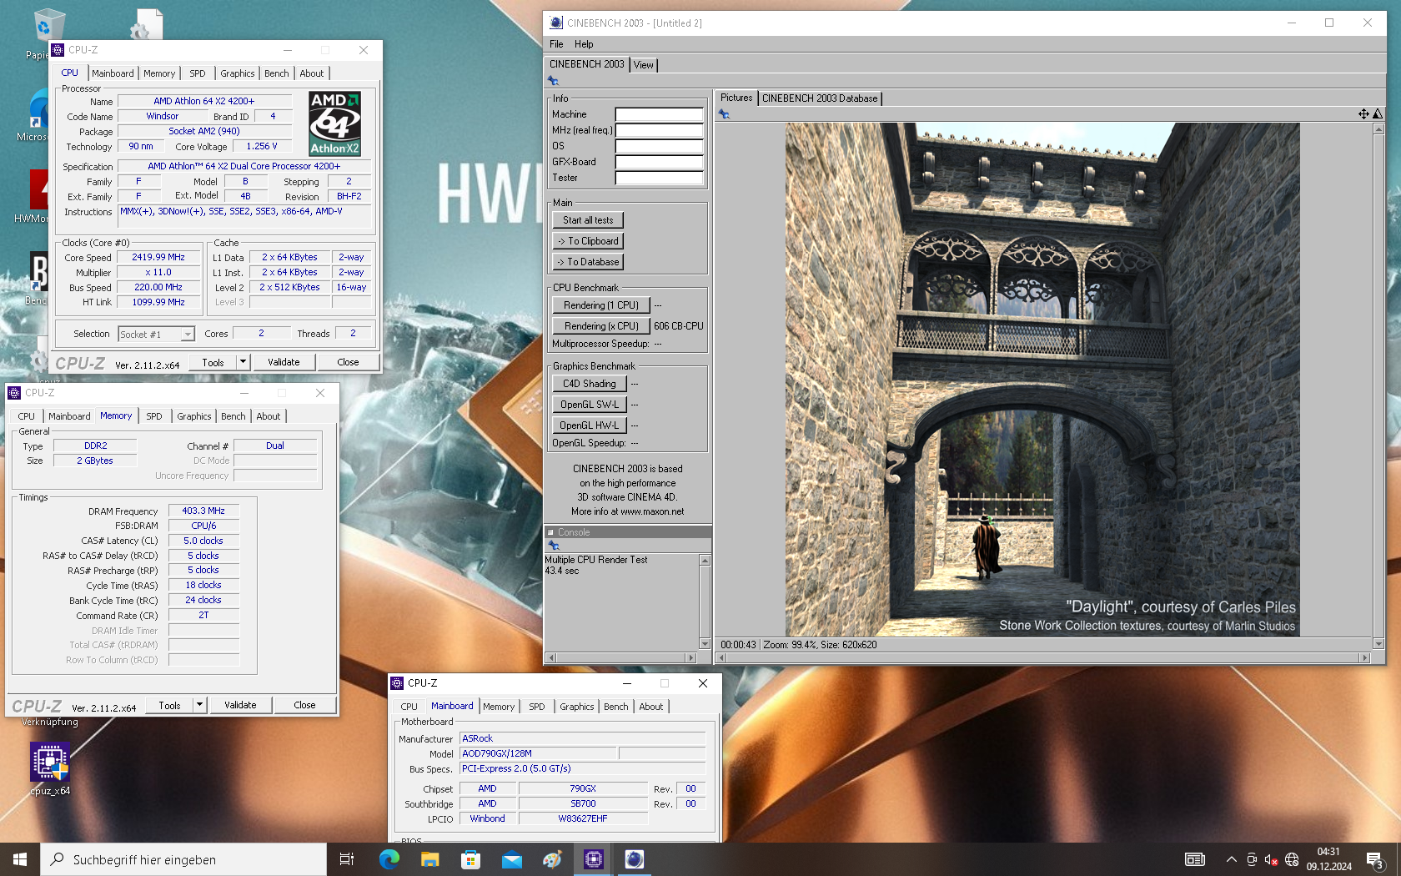This screenshot has width=1401, height=876.
Task: Open Tools dropdown arrow in CPU-Z CPU window
Action: (x=243, y=362)
